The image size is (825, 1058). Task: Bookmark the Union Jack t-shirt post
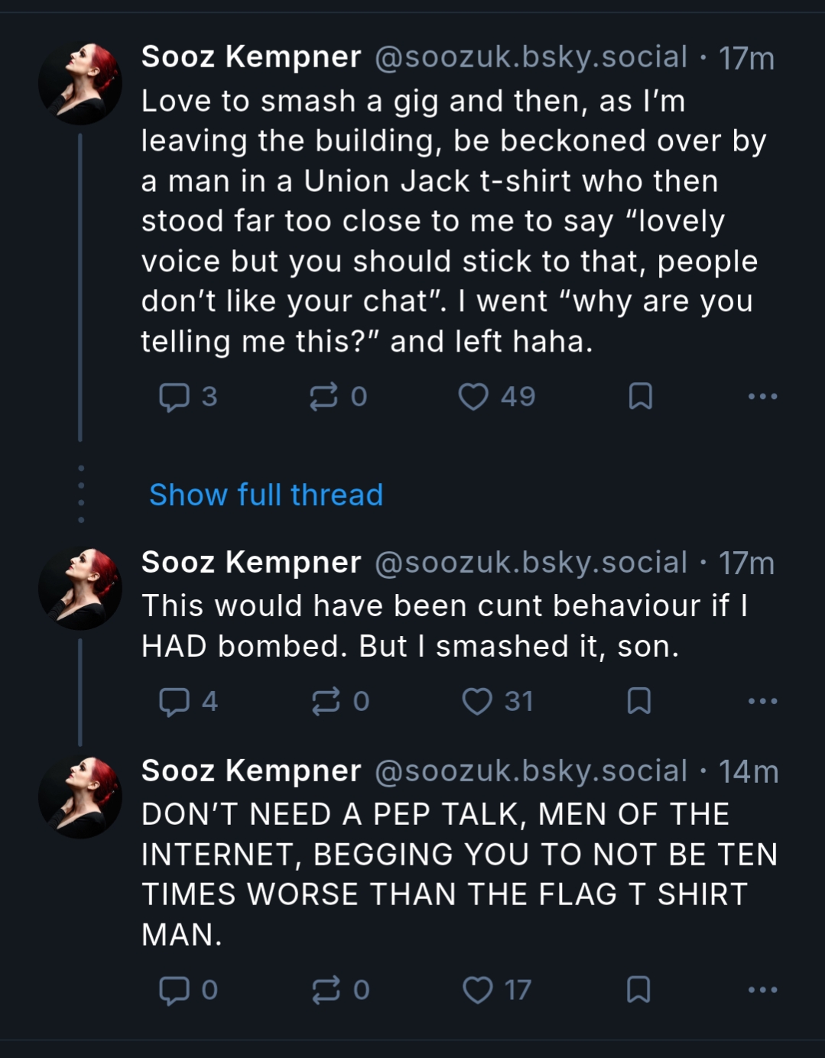coord(640,397)
